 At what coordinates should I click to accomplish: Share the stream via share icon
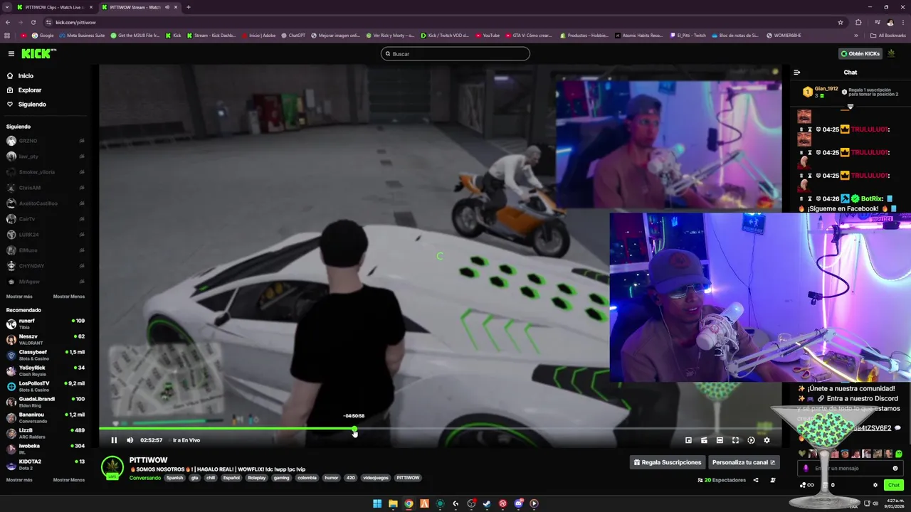[x=756, y=480]
